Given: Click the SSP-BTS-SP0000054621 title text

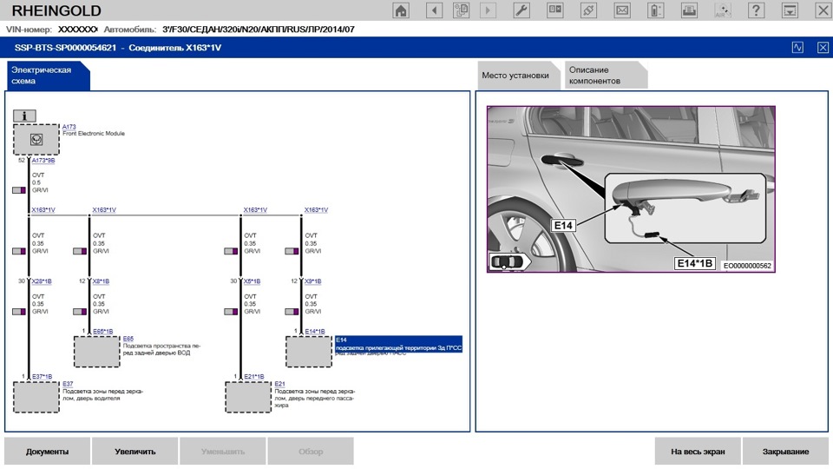Looking at the screenshot, I should click(x=65, y=48).
